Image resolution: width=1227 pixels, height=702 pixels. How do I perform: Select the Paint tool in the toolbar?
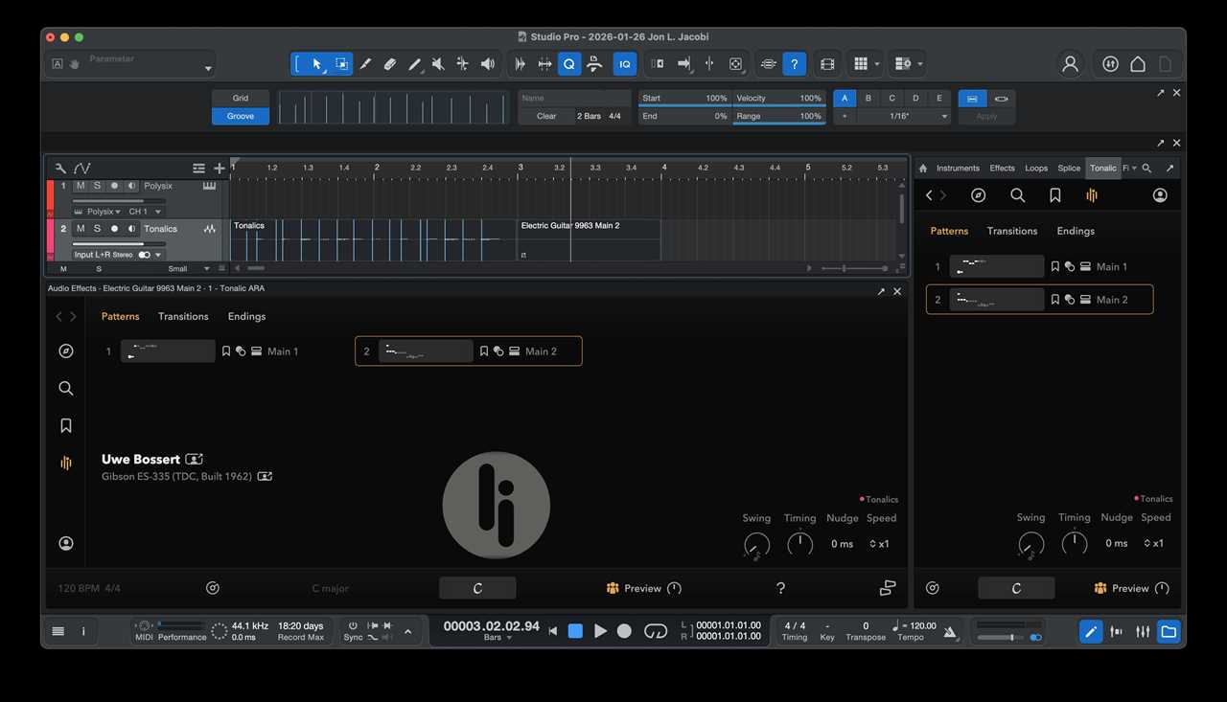(x=414, y=63)
